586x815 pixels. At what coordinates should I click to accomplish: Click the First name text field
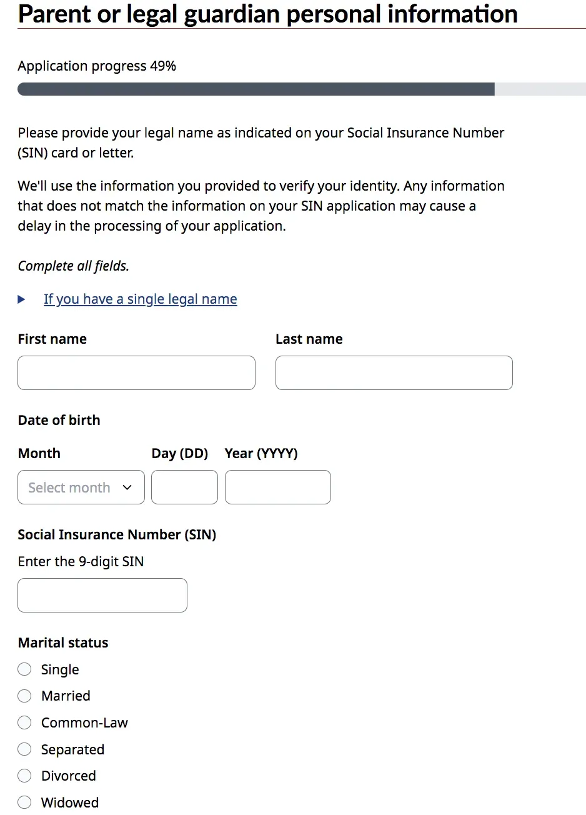(x=136, y=373)
